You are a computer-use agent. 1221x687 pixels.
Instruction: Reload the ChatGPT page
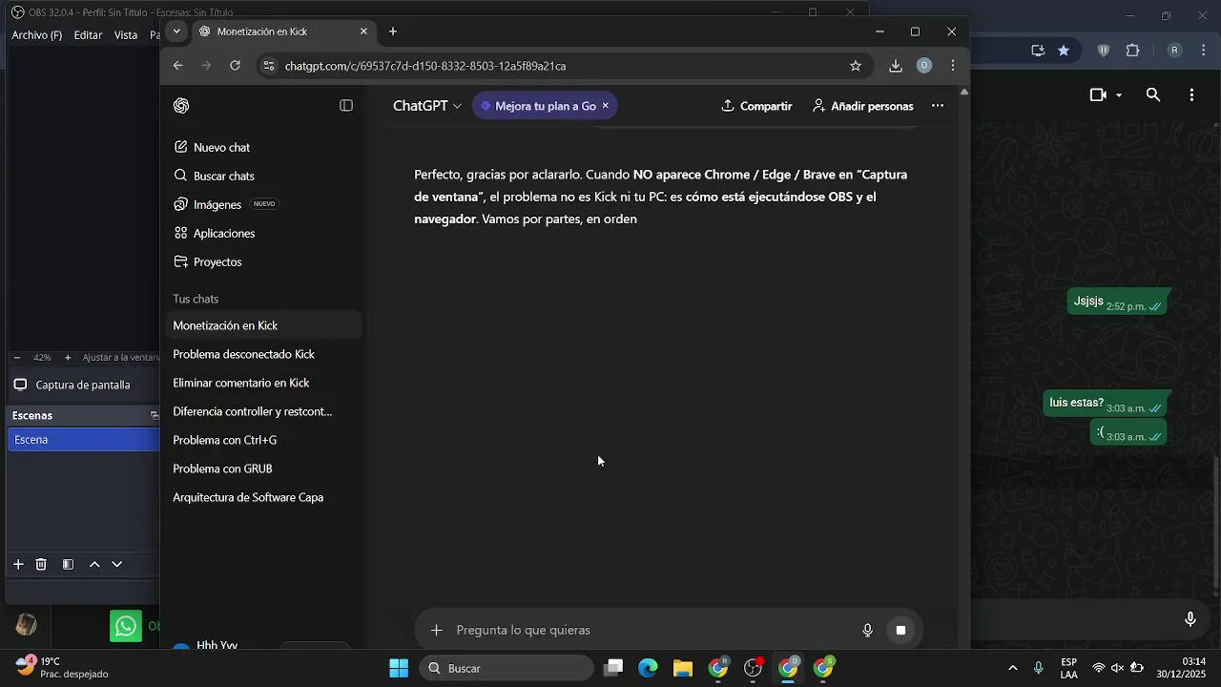click(235, 66)
